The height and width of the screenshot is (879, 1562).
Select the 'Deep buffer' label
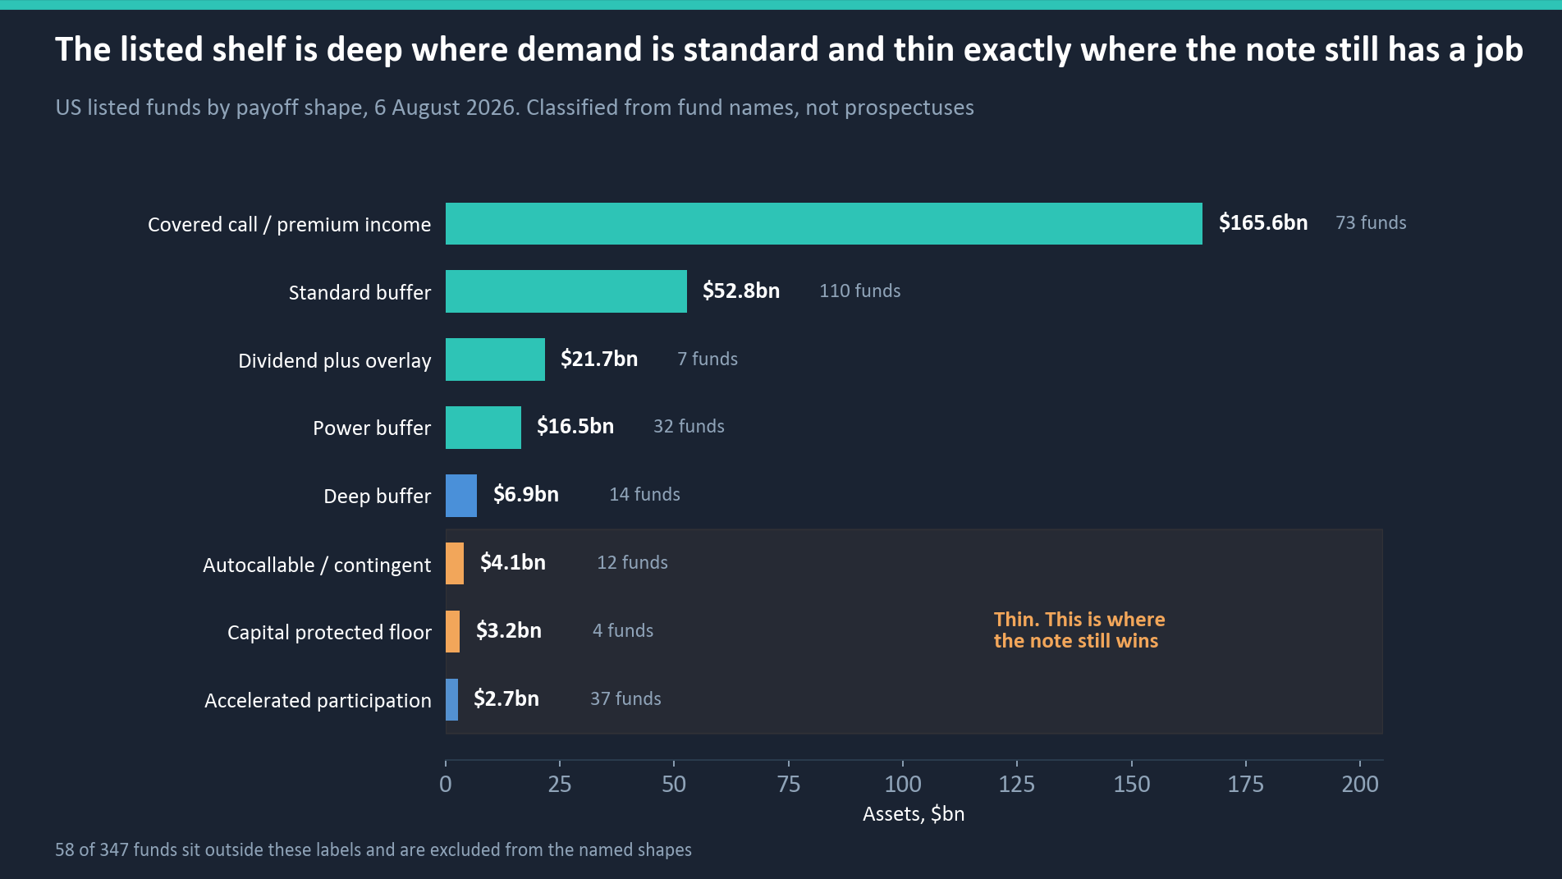[x=377, y=496]
